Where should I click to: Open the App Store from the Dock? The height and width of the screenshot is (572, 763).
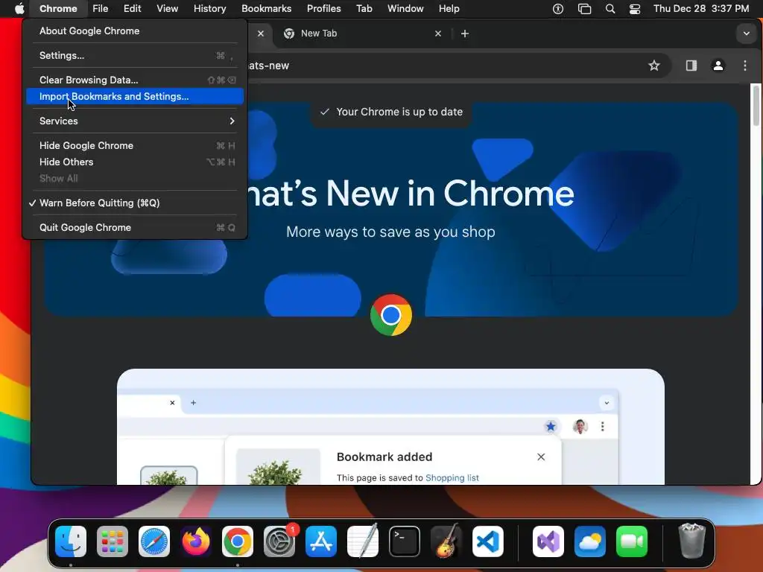click(321, 541)
